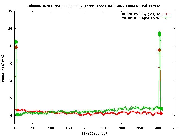This screenshot has height=136, width=181.
Task: Click the Time(Seconds) axis label
Action: tap(94, 133)
